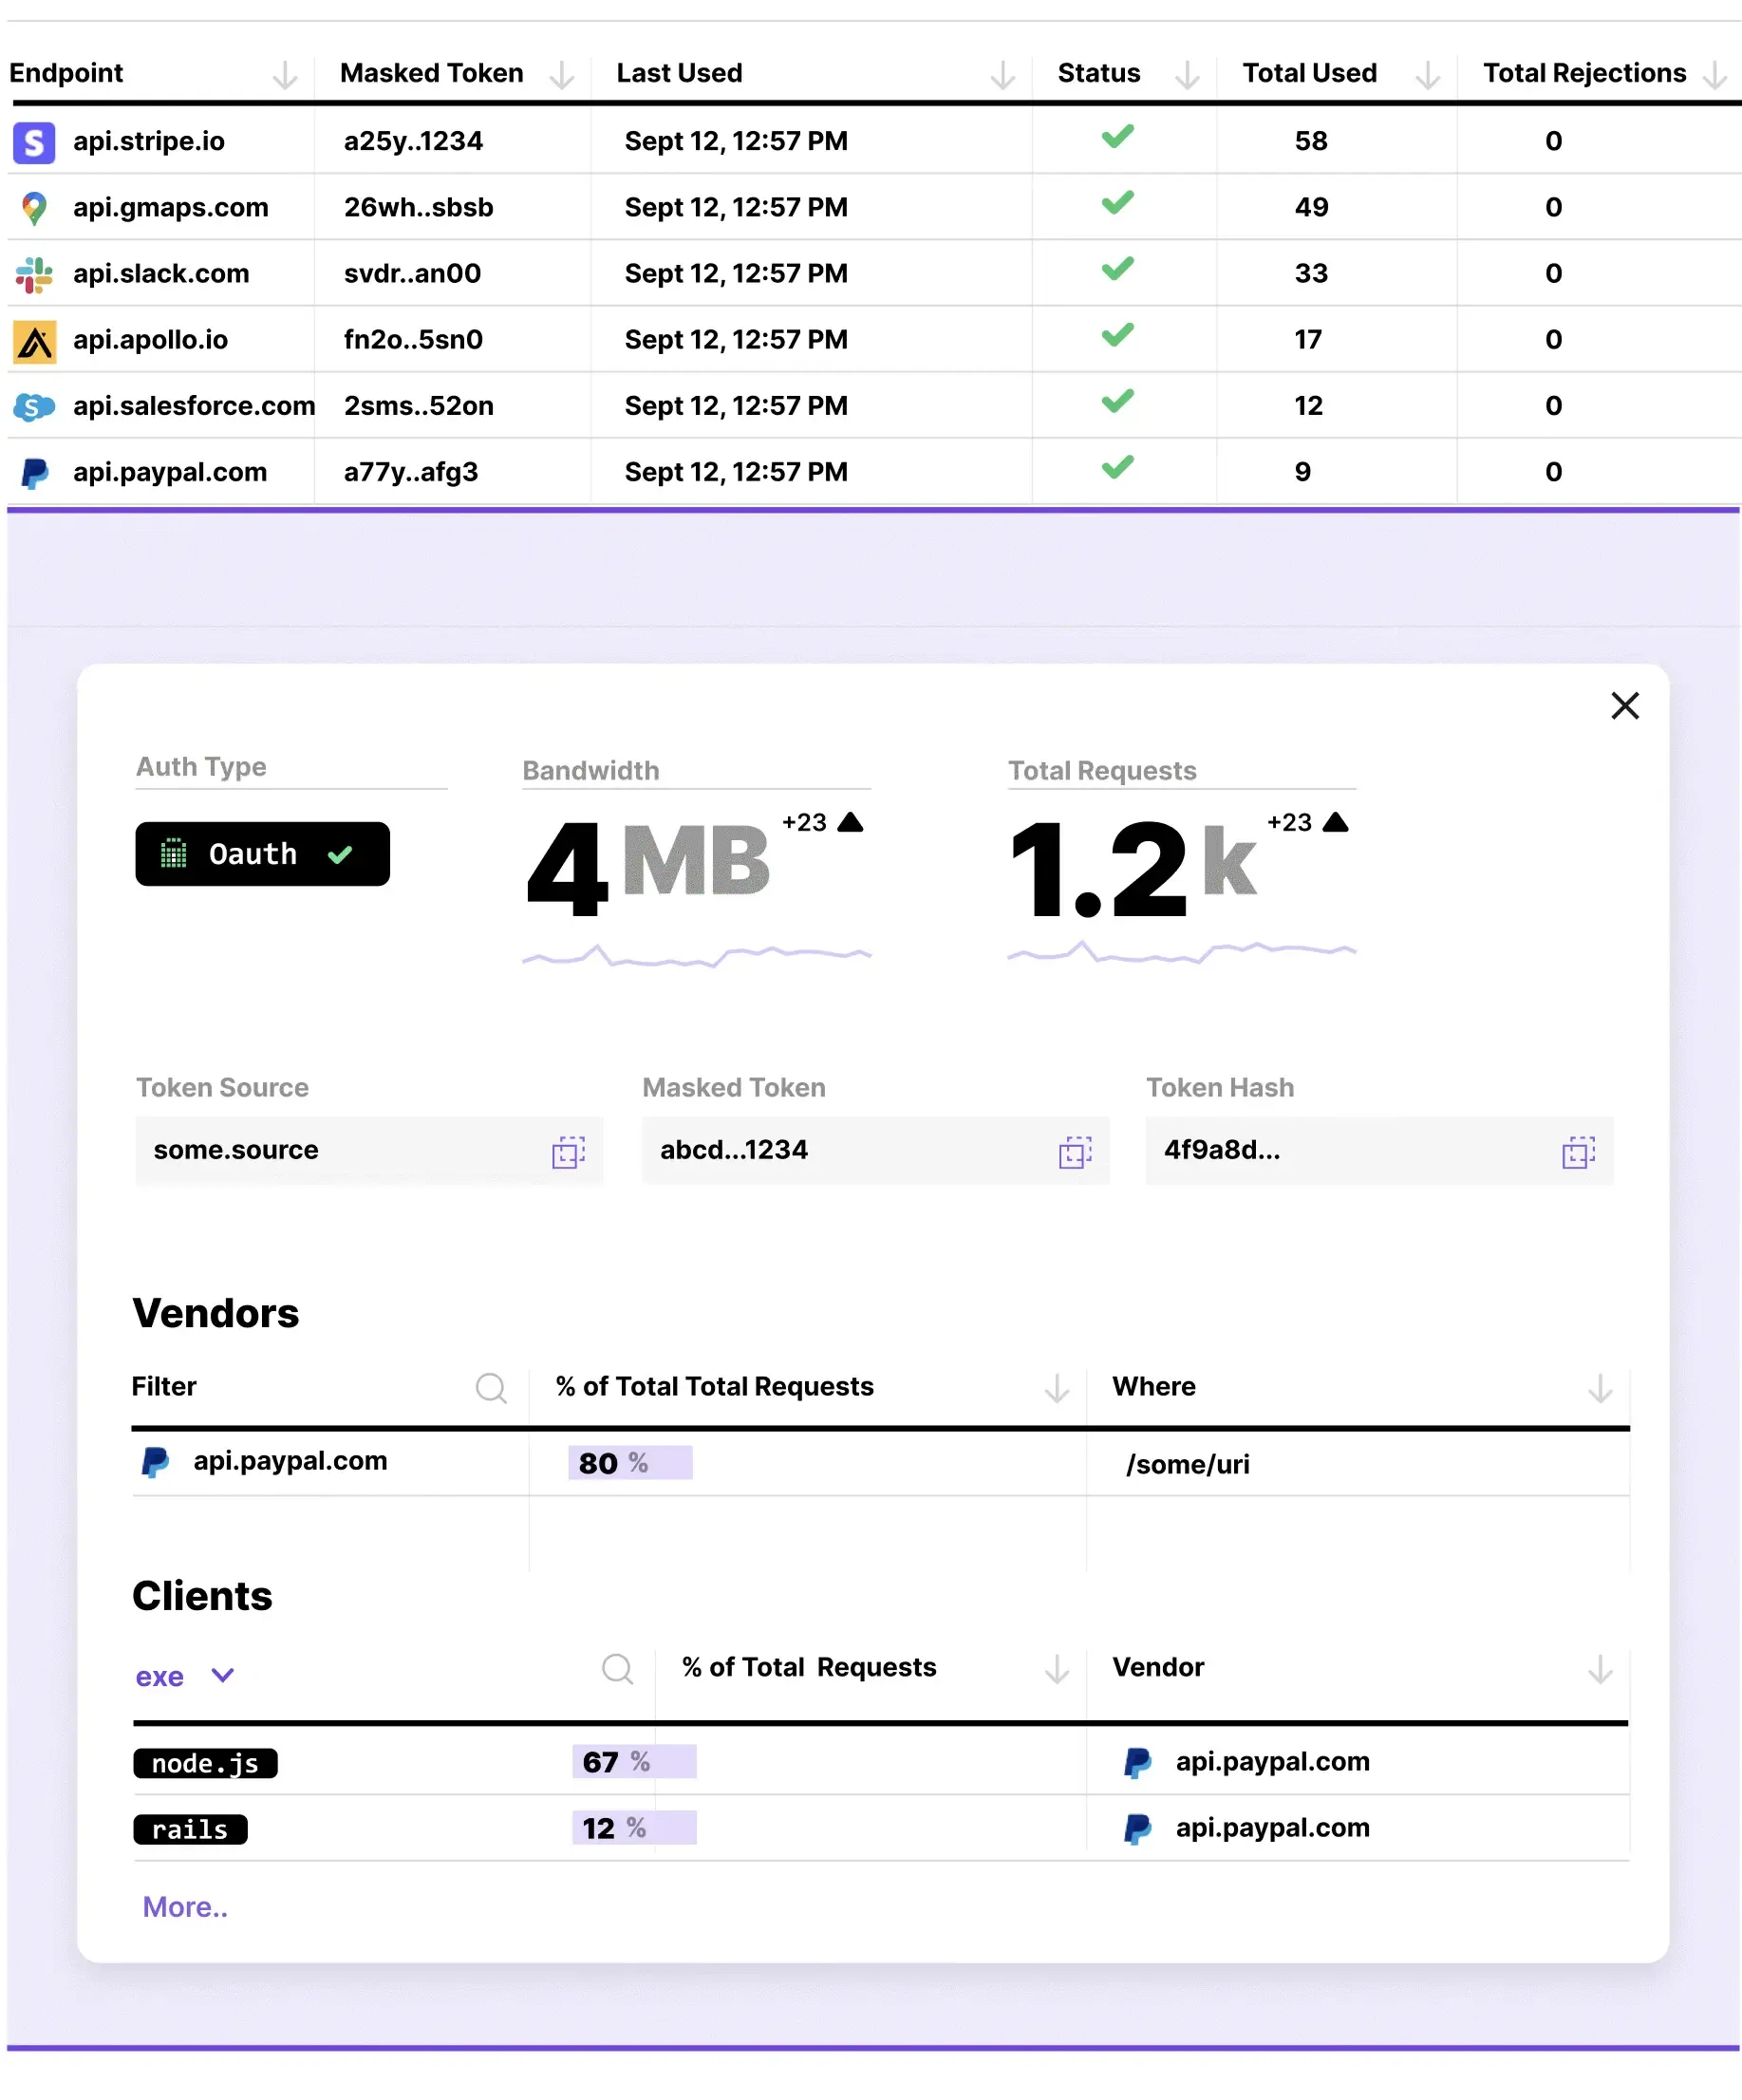Open the exe client type dropdown
1742x2100 pixels.
point(187,1675)
